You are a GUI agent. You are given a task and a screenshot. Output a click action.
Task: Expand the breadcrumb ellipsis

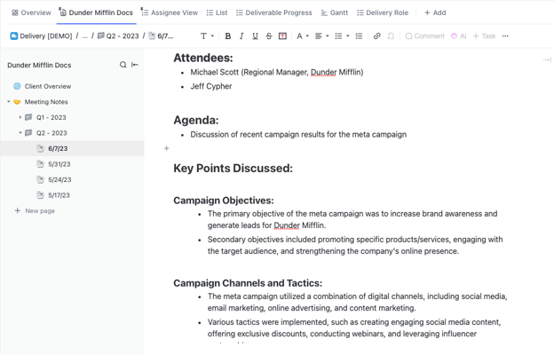85,36
